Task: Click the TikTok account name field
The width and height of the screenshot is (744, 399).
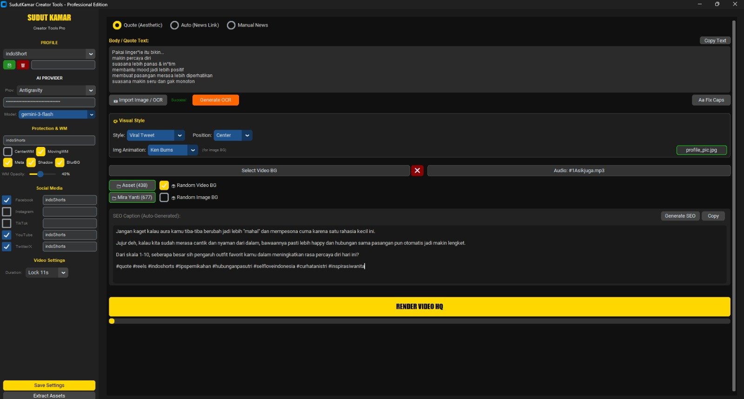Action: (70, 223)
